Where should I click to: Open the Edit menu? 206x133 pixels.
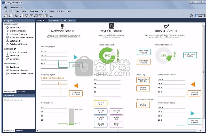point(11,11)
